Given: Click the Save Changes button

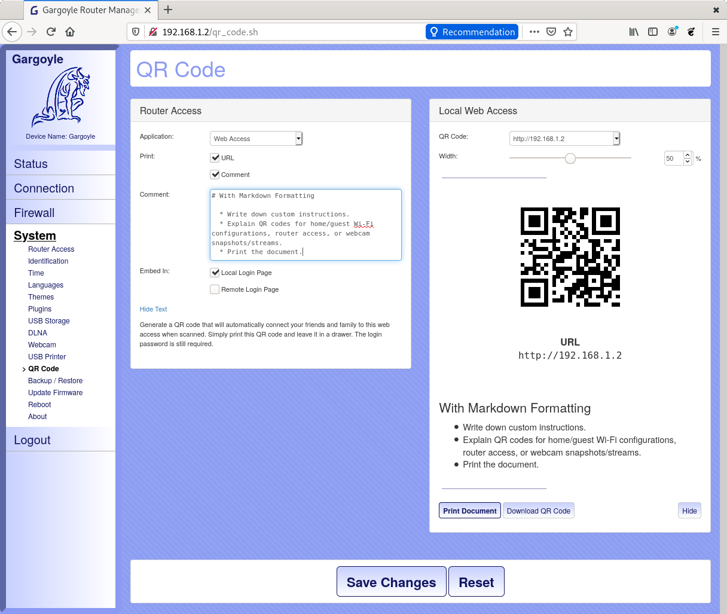Looking at the screenshot, I should point(392,582).
